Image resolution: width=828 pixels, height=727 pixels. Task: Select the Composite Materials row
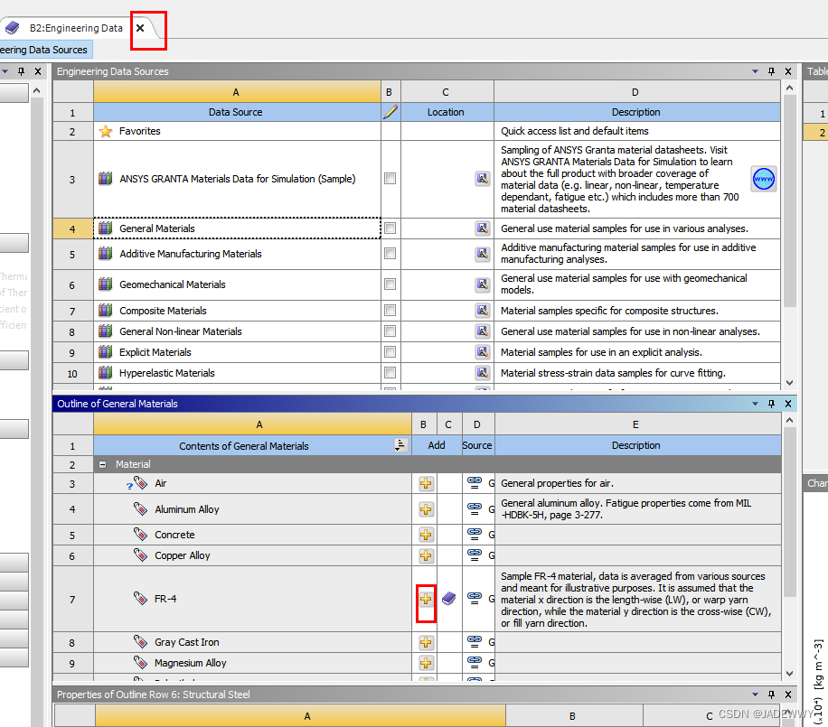click(x=237, y=311)
